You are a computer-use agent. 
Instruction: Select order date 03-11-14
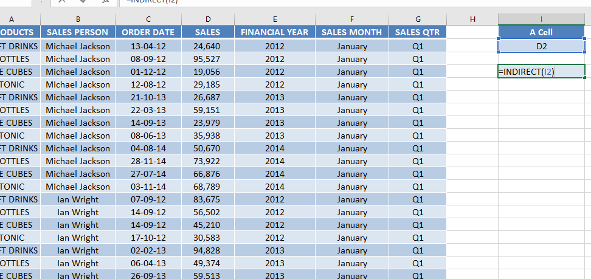[x=148, y=187]
